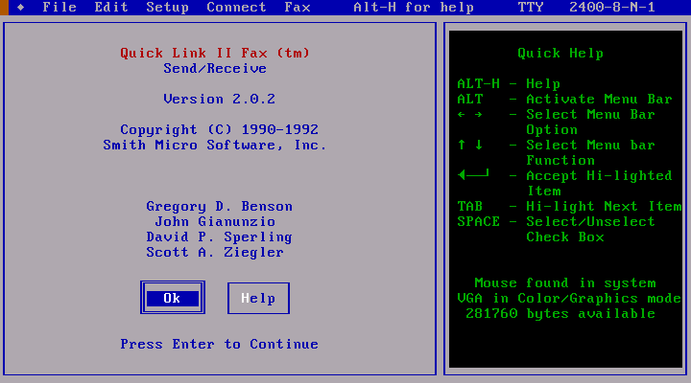Click the Ok button
This screenshot has height=383, width=691.
pyautogui.click(x=173, y=298)
